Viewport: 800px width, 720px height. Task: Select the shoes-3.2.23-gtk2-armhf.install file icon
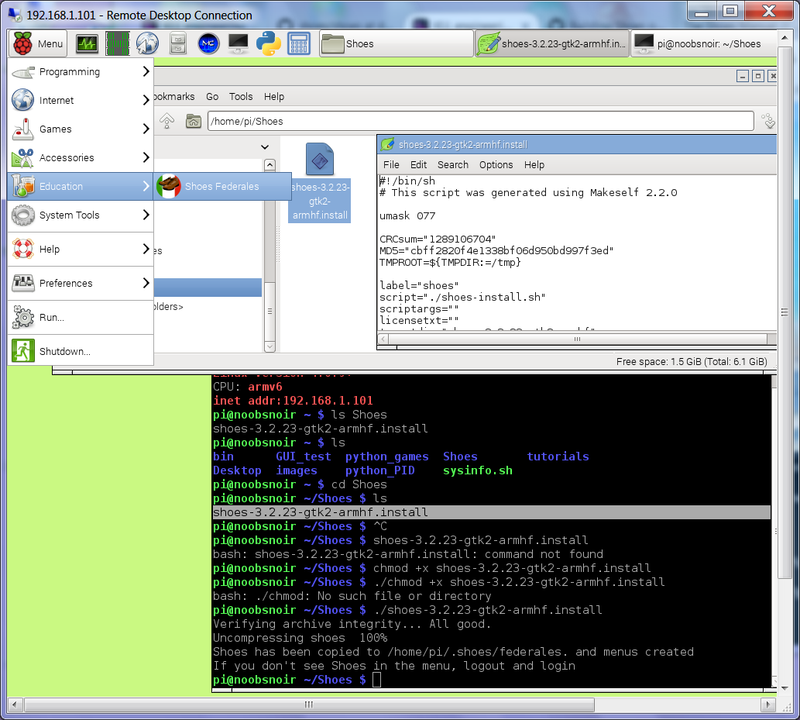point(319,160)
